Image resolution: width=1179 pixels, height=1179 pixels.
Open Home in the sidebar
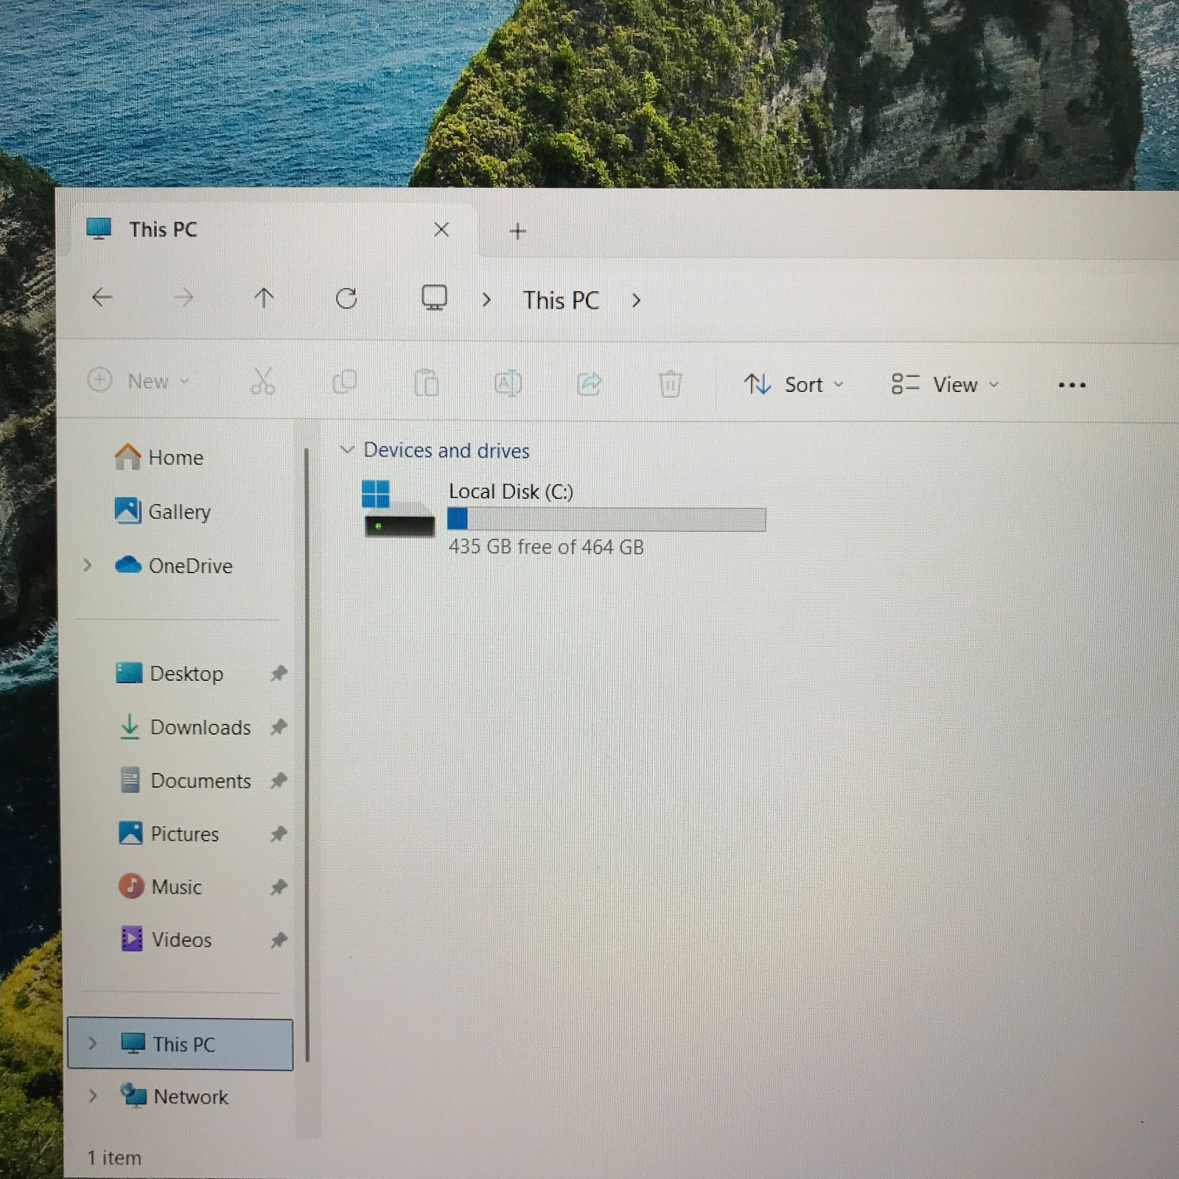159,457
